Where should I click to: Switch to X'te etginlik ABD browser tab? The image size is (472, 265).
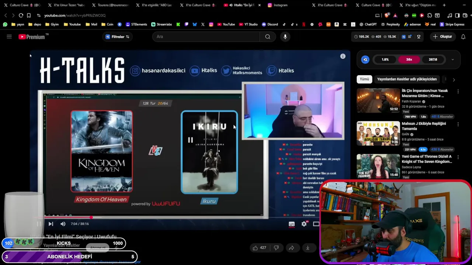(x=154, y=5)
